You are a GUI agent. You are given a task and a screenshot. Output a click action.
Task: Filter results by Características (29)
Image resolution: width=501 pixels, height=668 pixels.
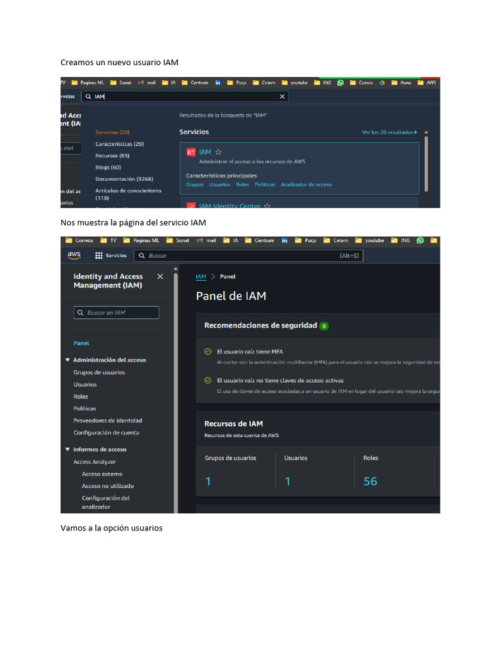pyautogui.click(x=120, y=144)
